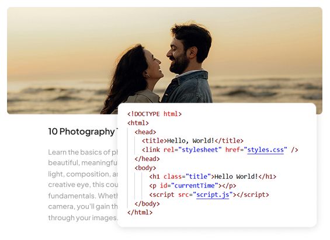Follow the styles.css link in code
The height and width of the screenshot is (240, 330).
pos(265,150)
